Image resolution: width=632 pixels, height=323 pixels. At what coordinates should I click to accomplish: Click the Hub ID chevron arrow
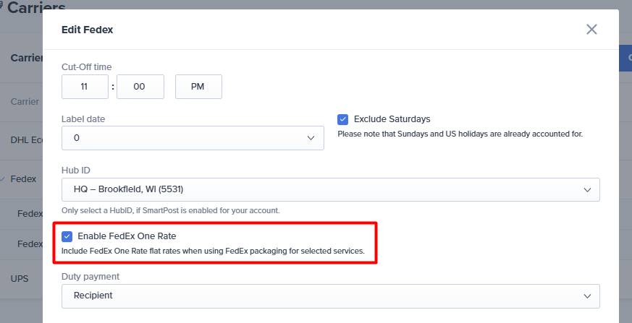587,190
